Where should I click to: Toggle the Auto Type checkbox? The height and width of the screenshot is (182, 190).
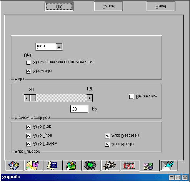click(28, 136)
